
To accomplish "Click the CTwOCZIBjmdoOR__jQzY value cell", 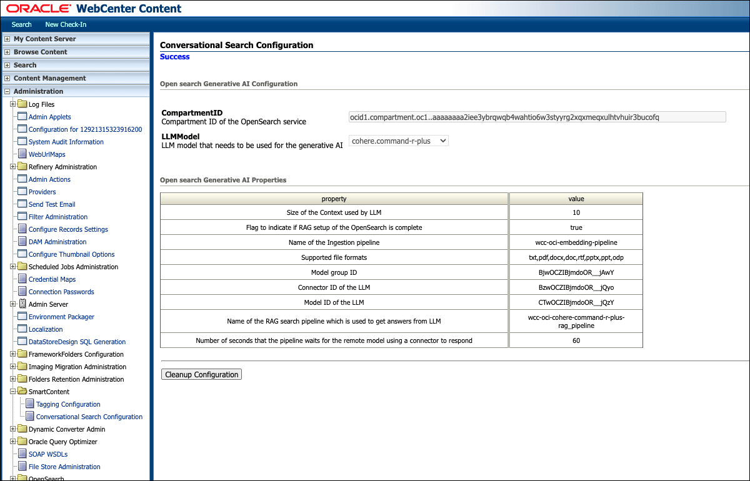I will (x=576, y=302).
